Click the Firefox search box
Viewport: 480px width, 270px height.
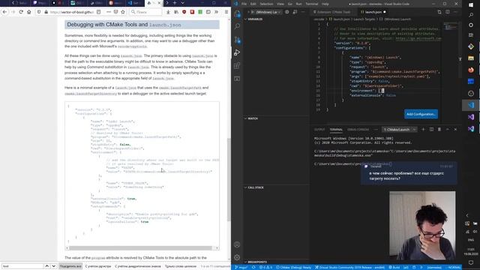pyautogui.click(x=145, y=12)
